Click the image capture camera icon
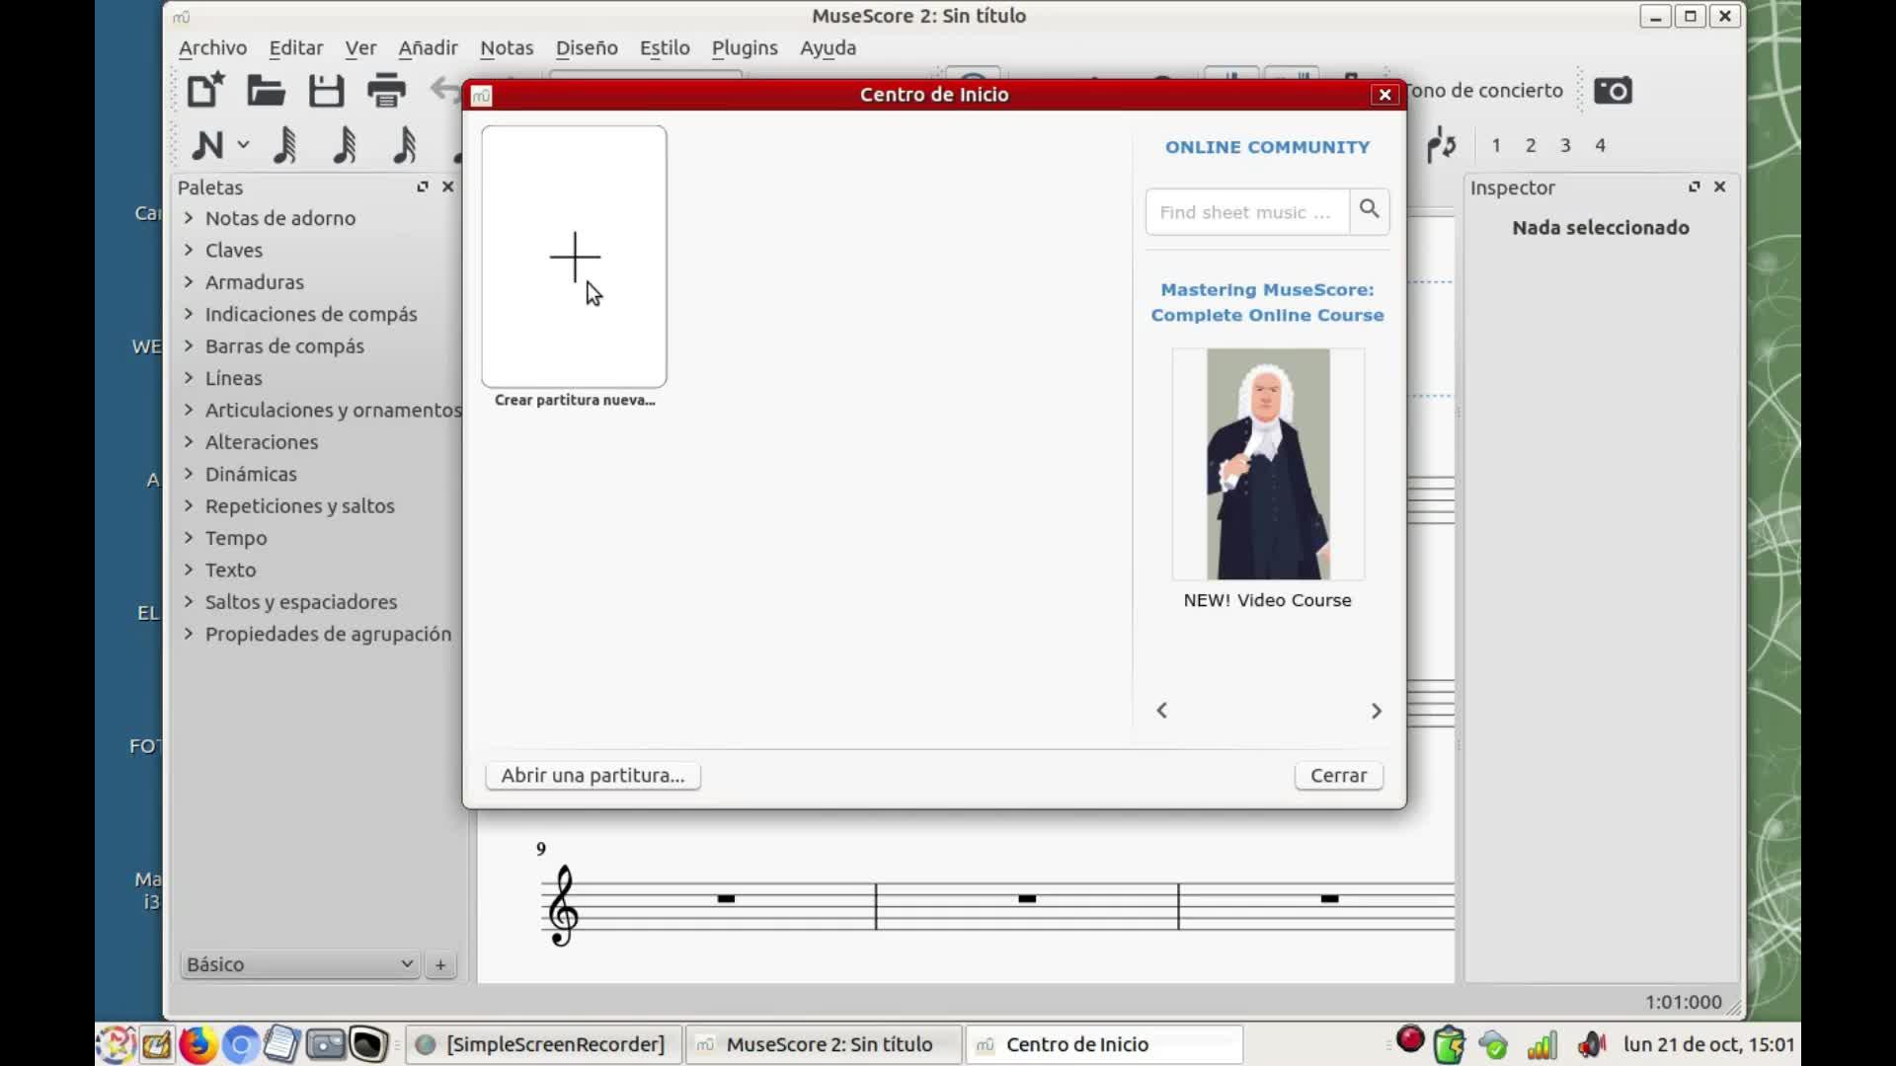 coord(1613,91)
